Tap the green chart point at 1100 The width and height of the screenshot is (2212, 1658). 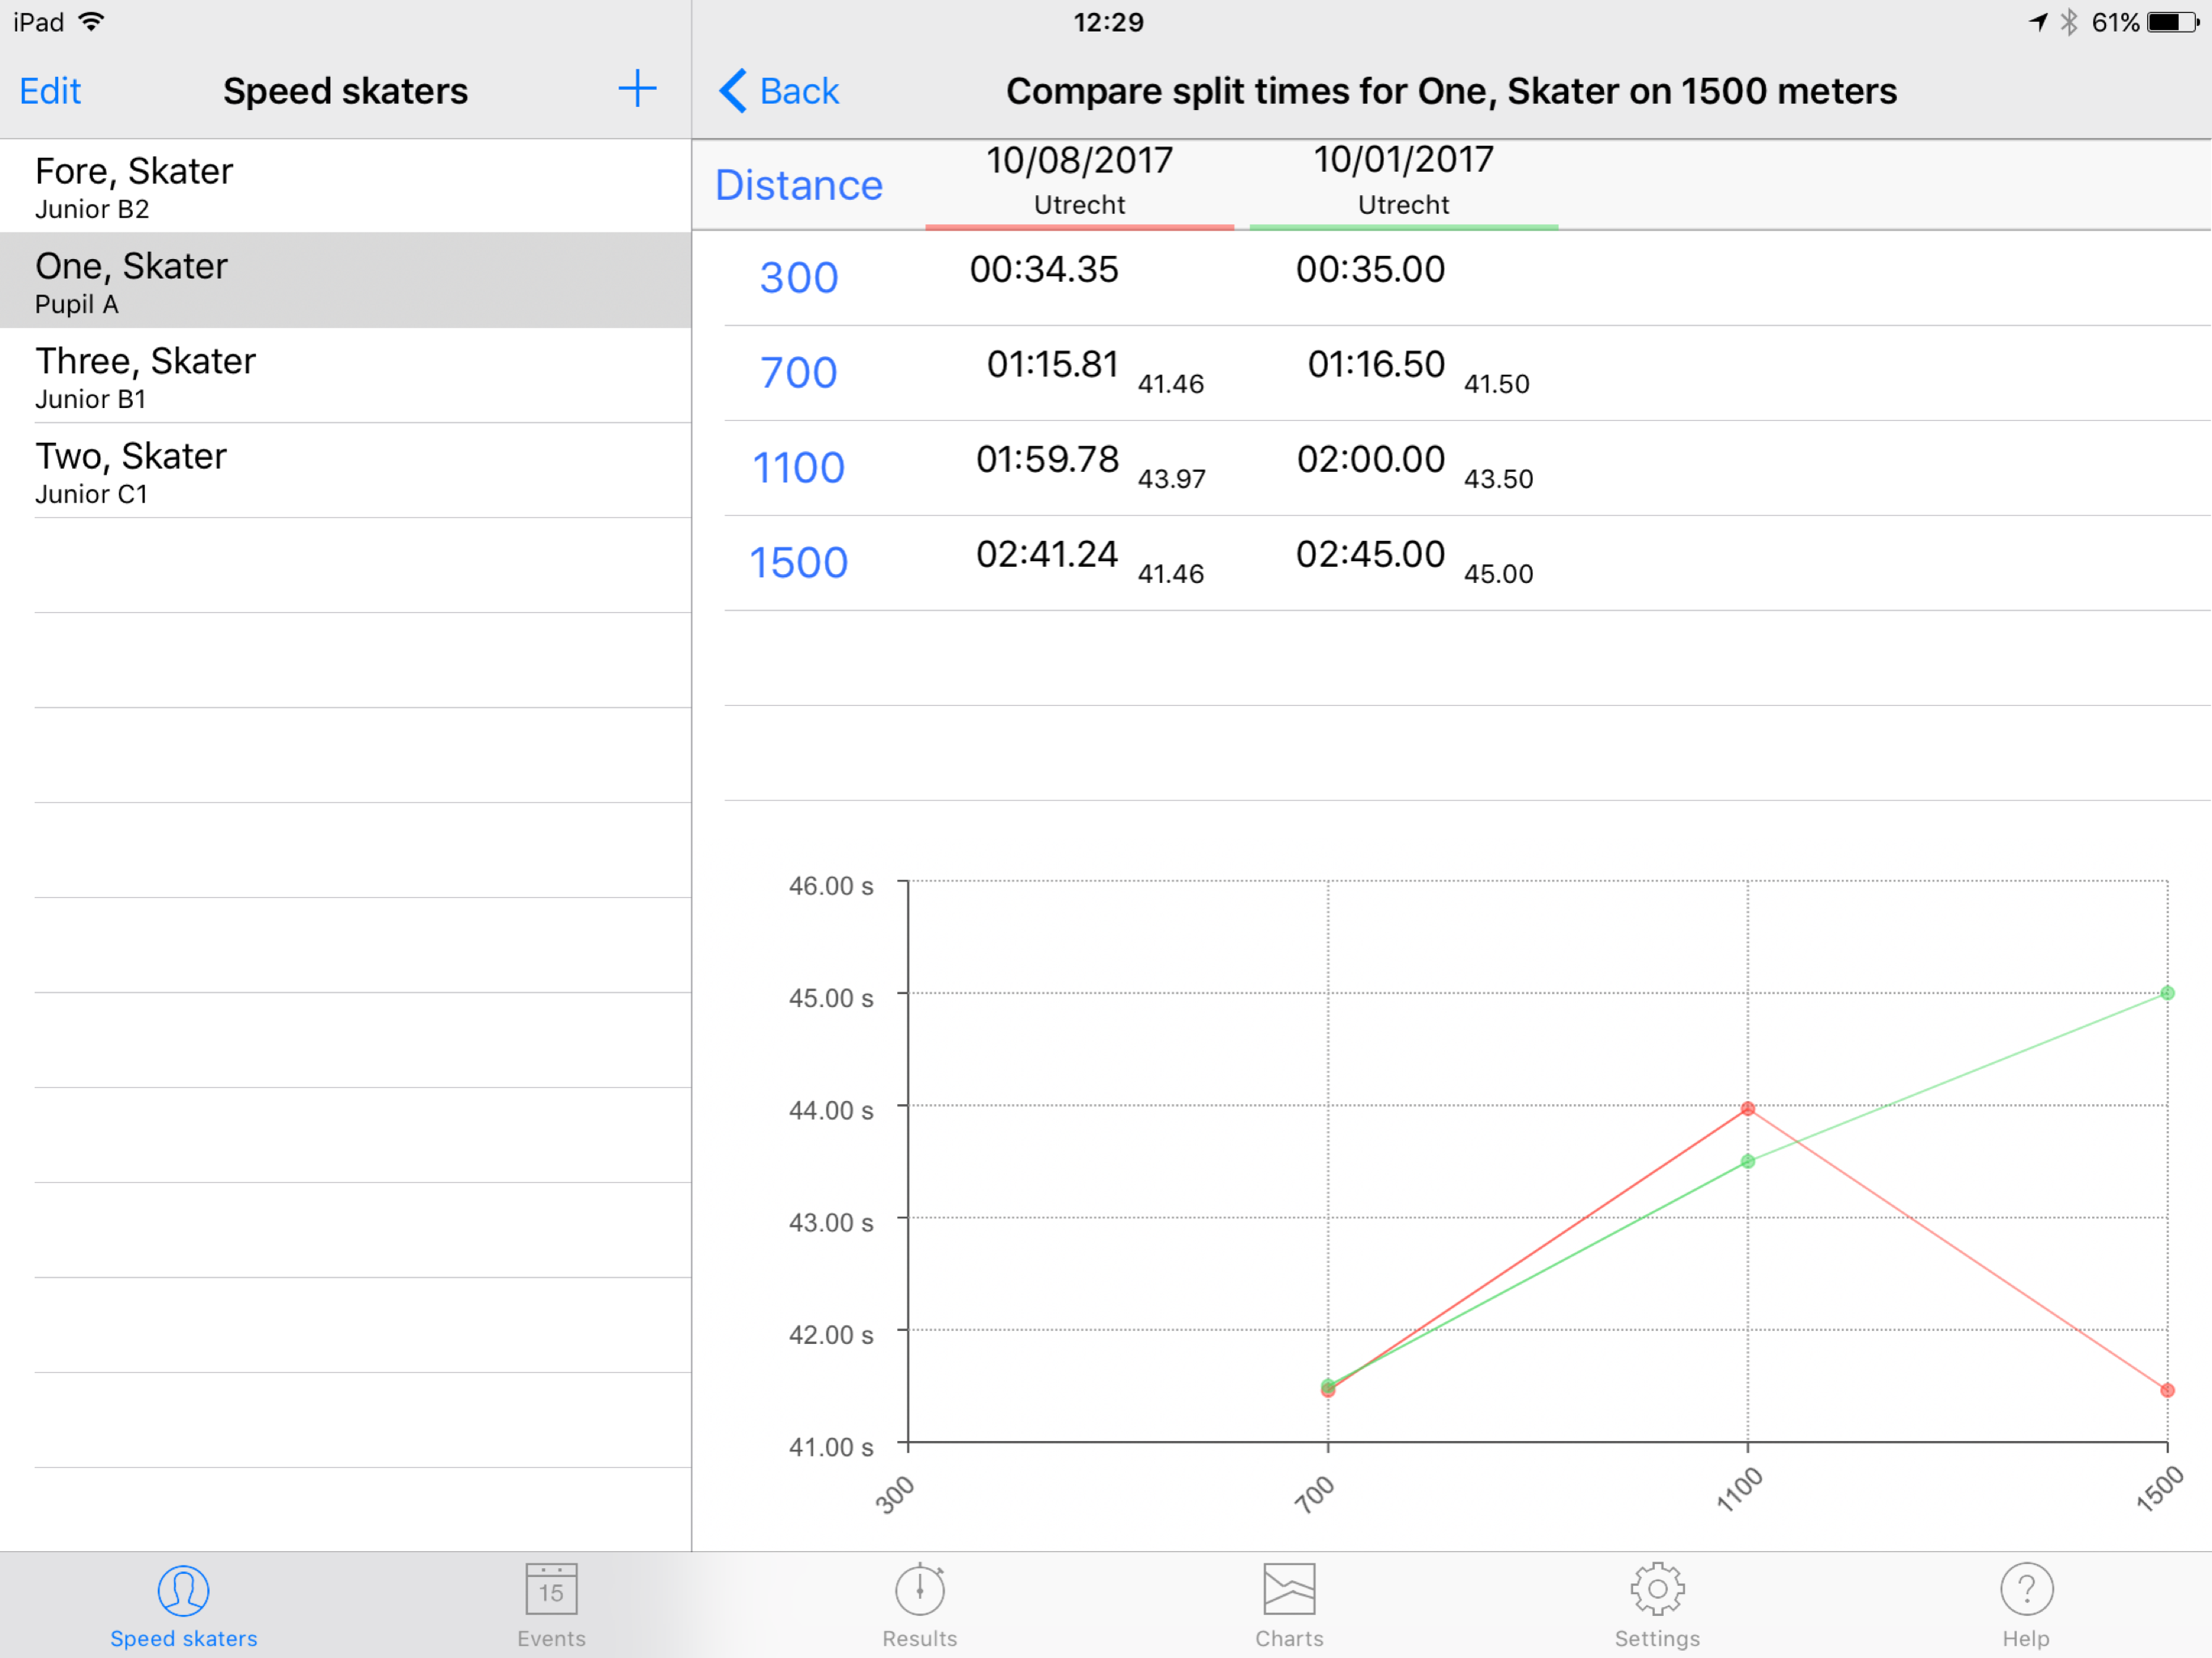[1747, 1161]
